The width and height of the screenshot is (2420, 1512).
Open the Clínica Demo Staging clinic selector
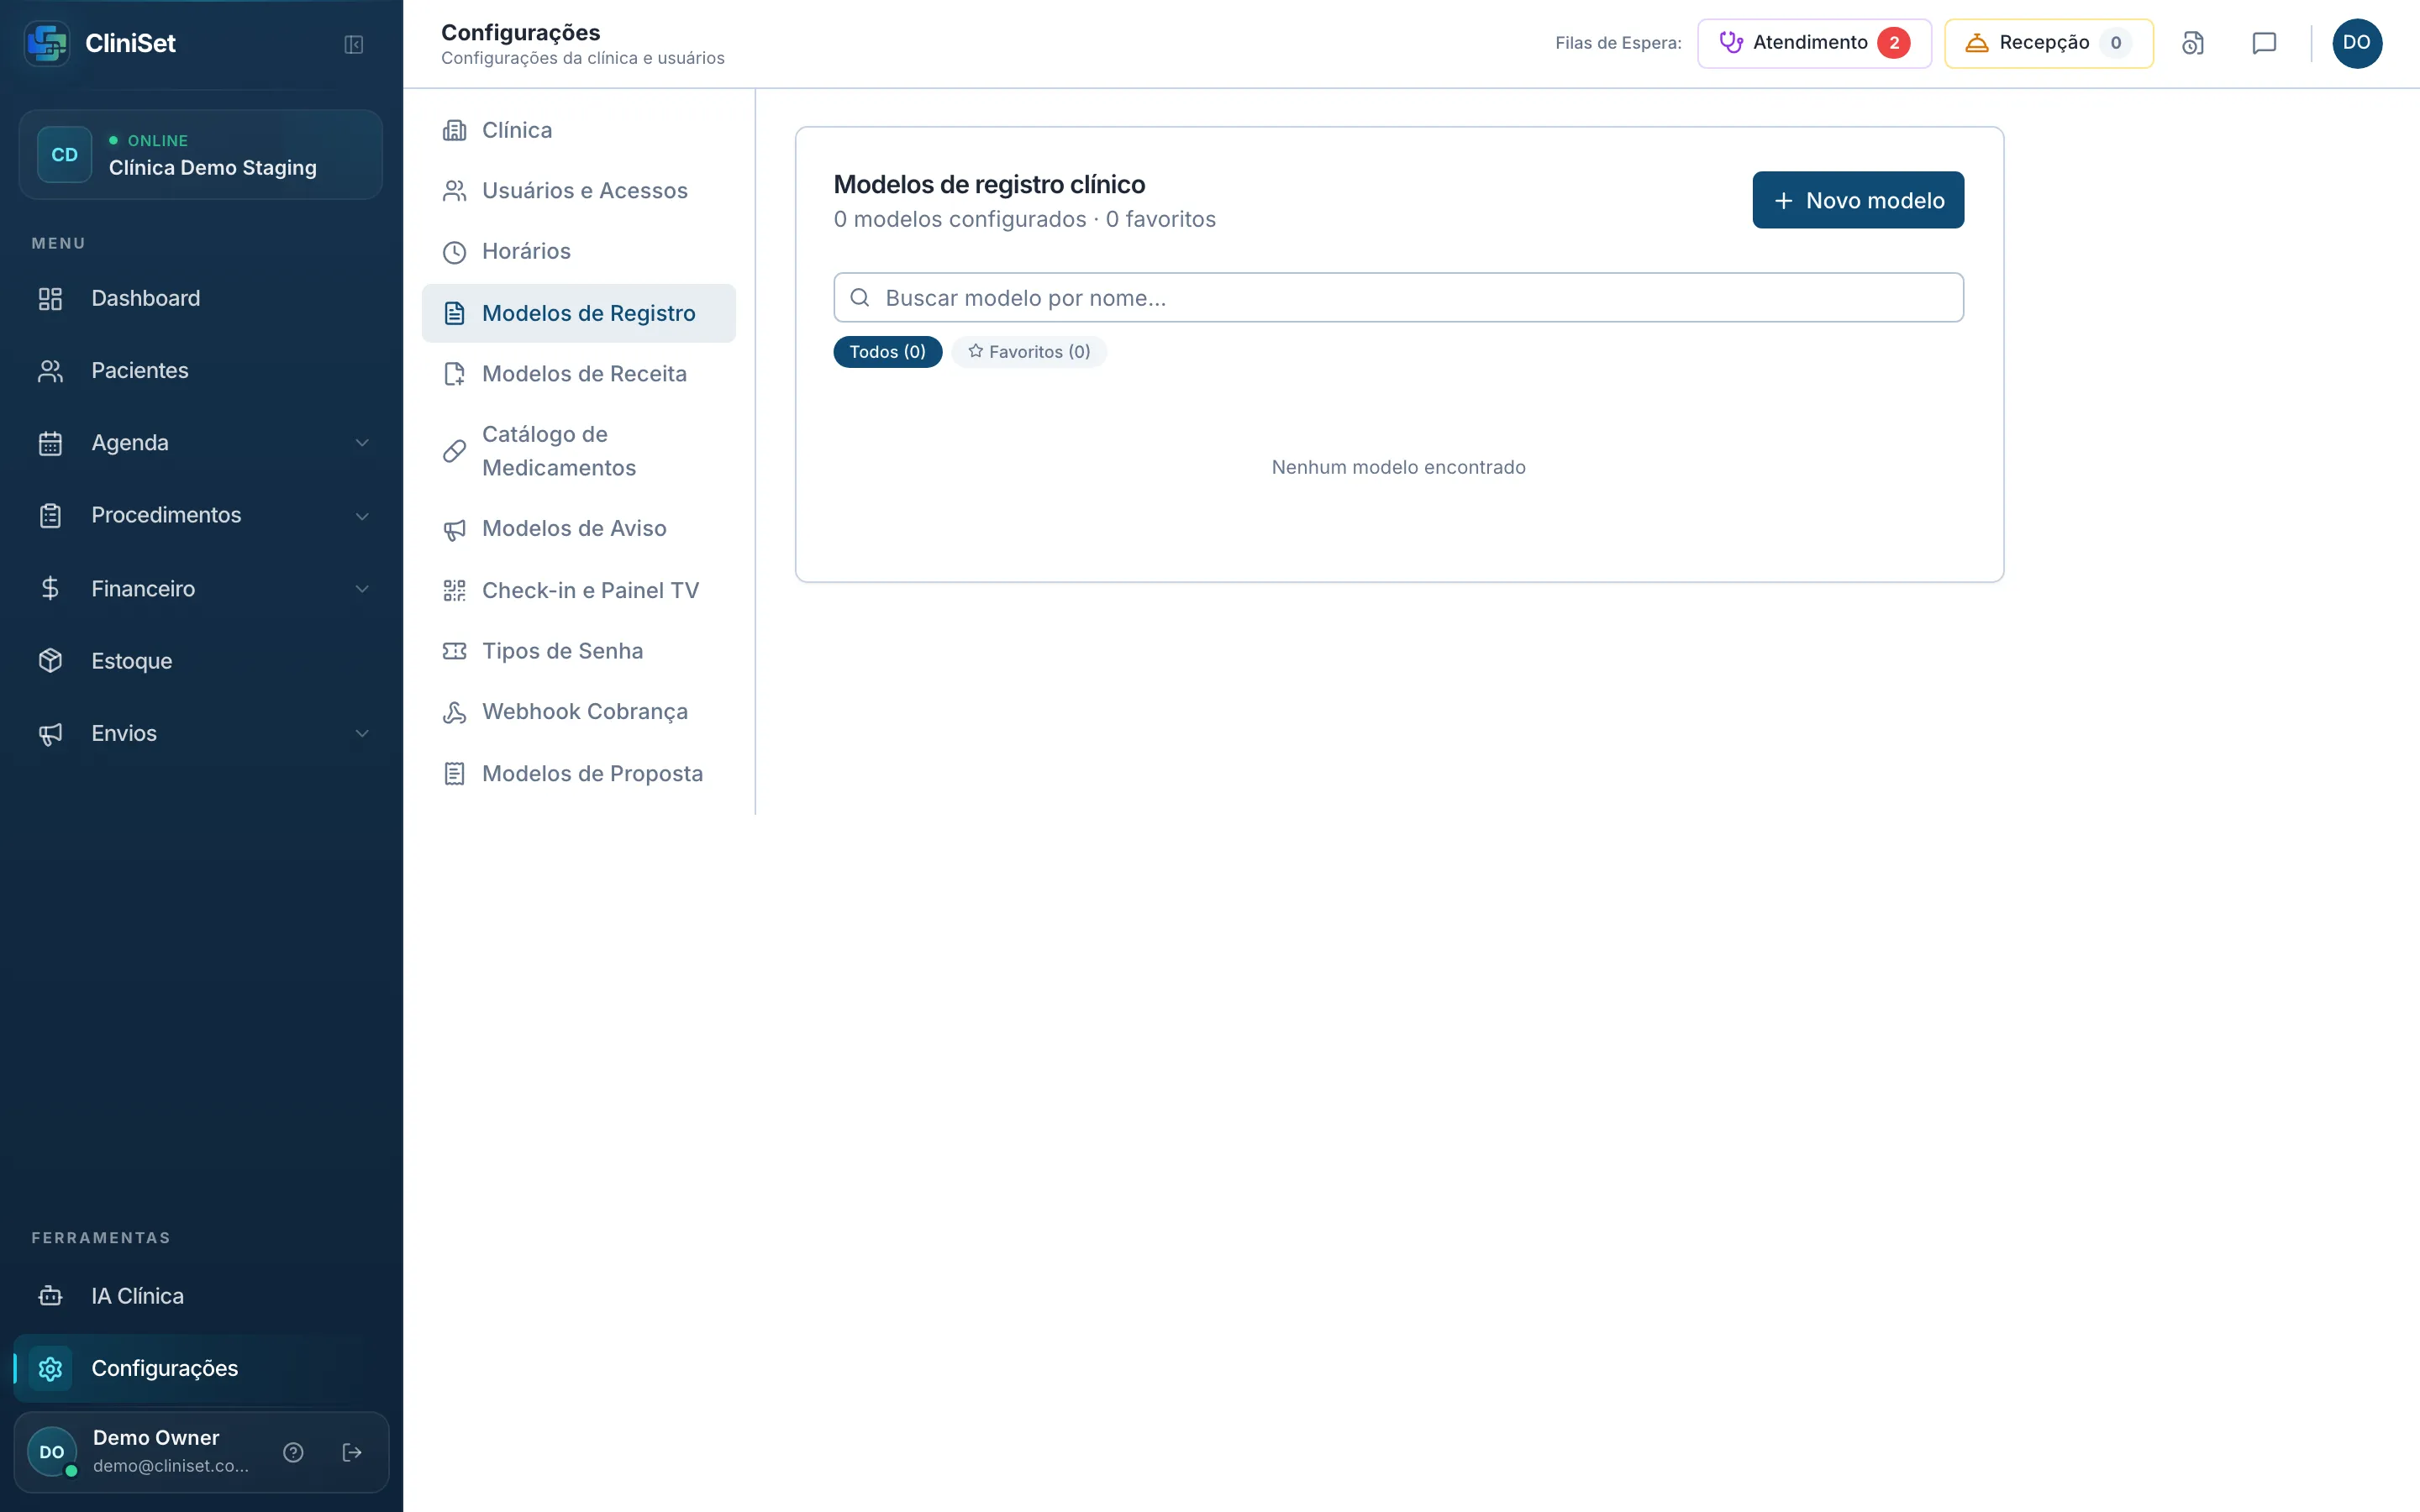200,155
